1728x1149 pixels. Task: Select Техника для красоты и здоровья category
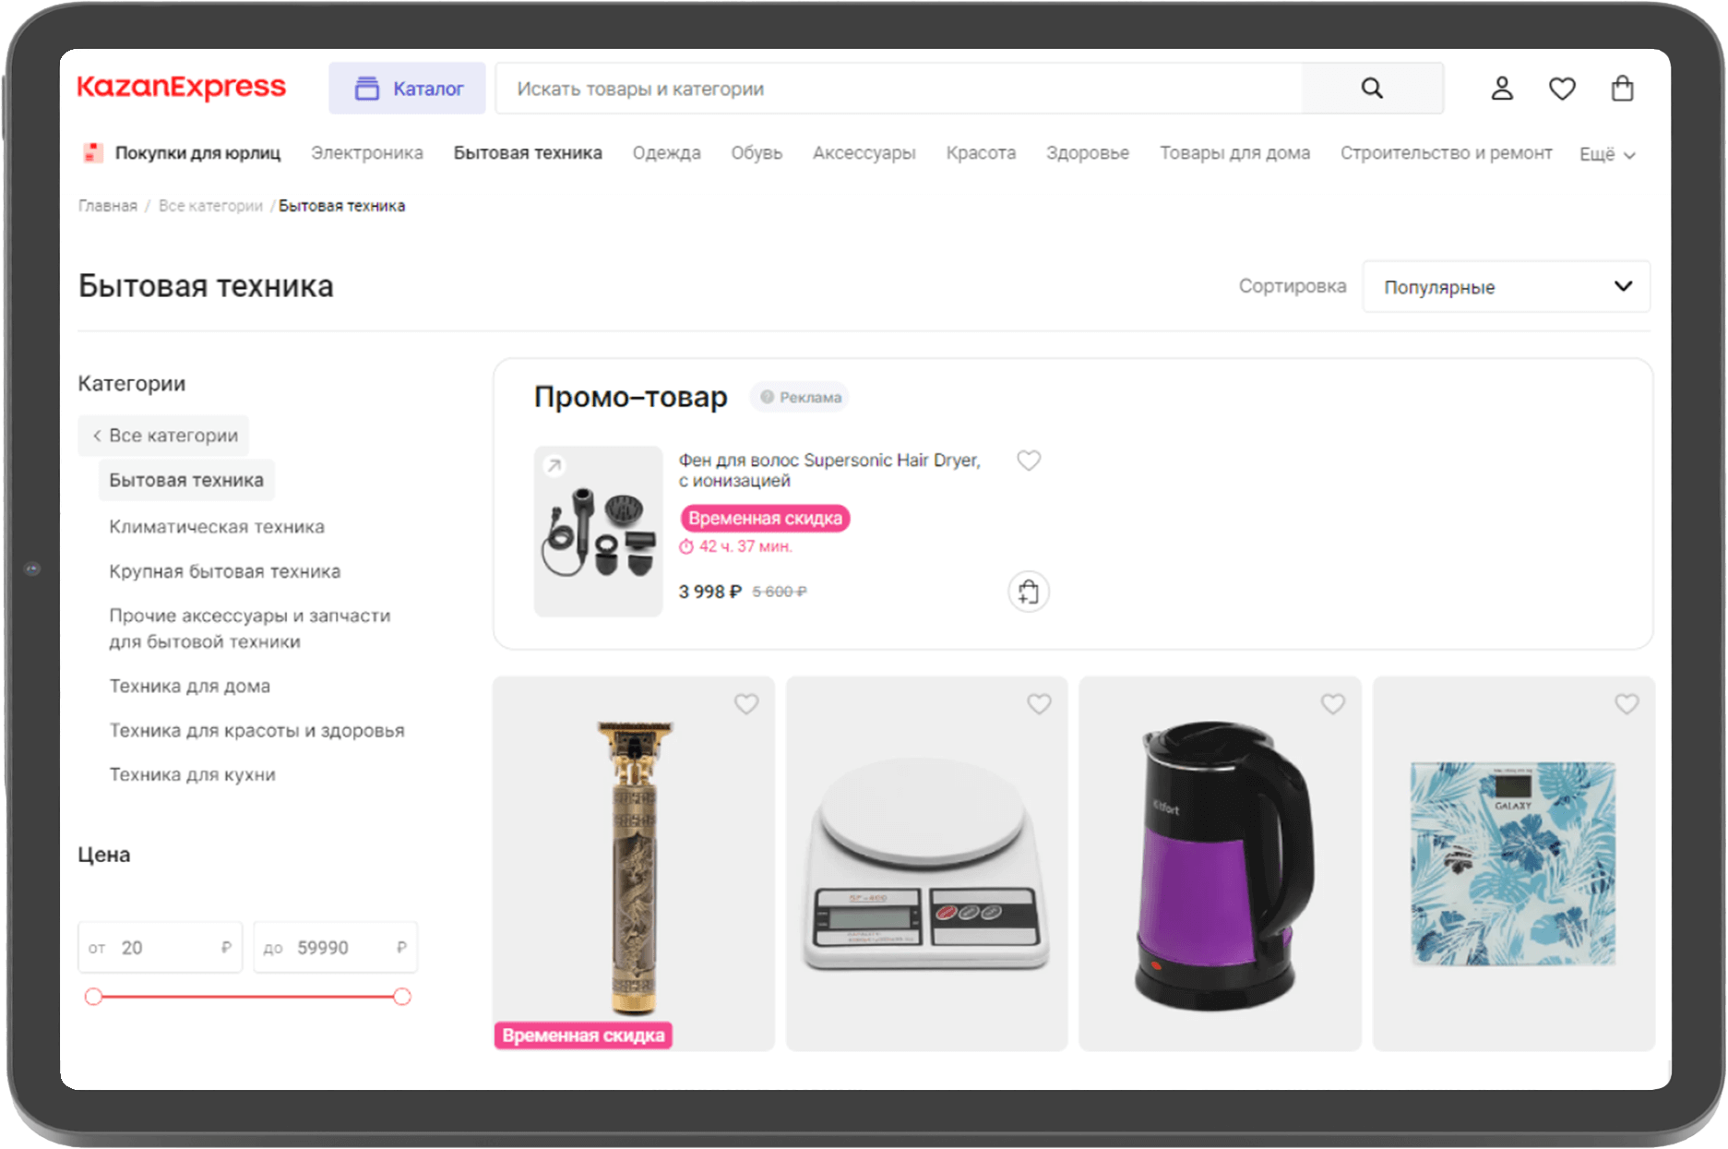pos(256,730)
